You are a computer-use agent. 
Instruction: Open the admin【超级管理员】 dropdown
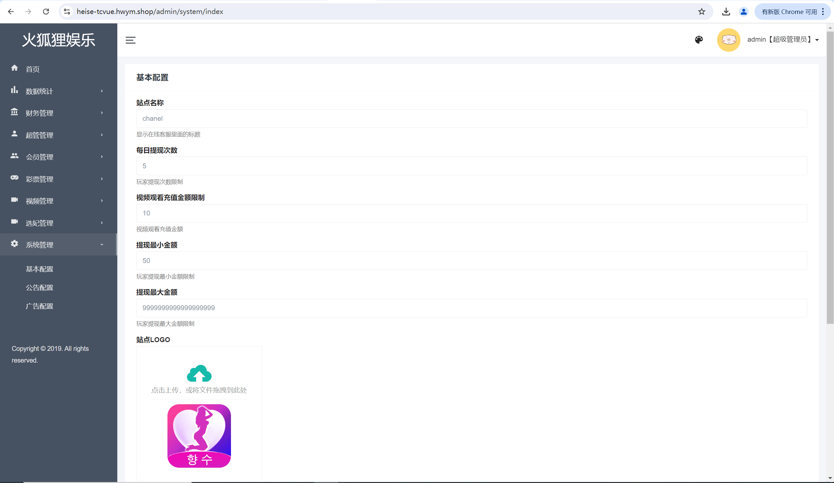pos(783,40)
